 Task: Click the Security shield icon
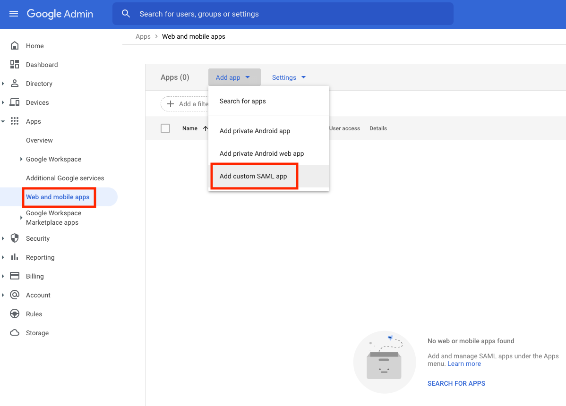(x=15, y=238)
